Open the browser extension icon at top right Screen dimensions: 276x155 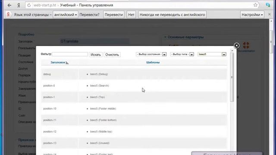268,5
